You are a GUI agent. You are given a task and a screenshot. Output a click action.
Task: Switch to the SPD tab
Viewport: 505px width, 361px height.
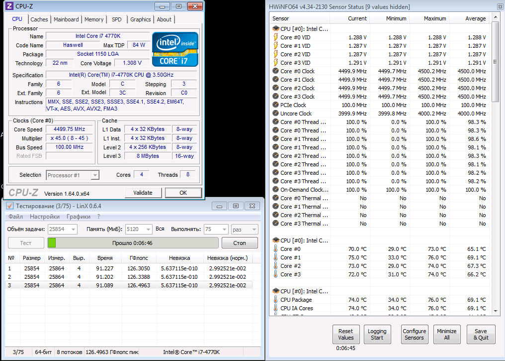pos(117,19)
